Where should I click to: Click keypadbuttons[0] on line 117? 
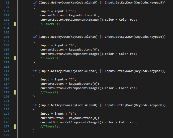(x=83, y=84)
